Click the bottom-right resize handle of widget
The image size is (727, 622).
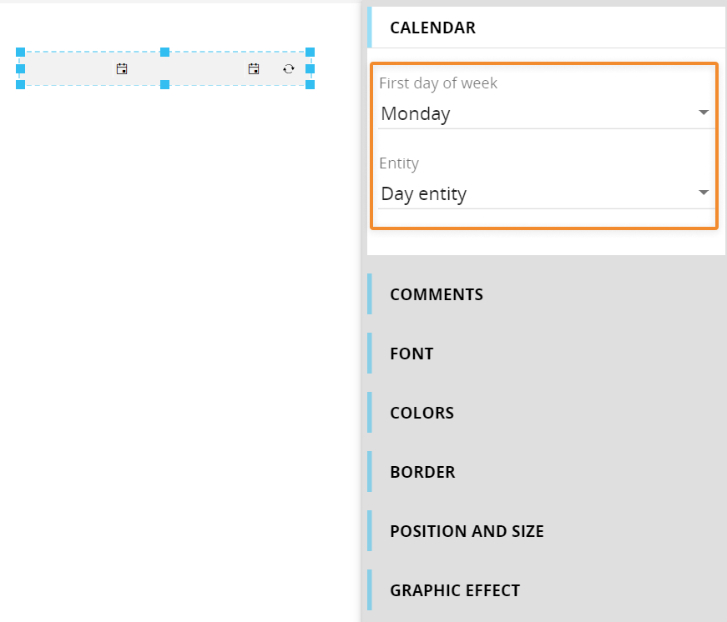[310, 84]
